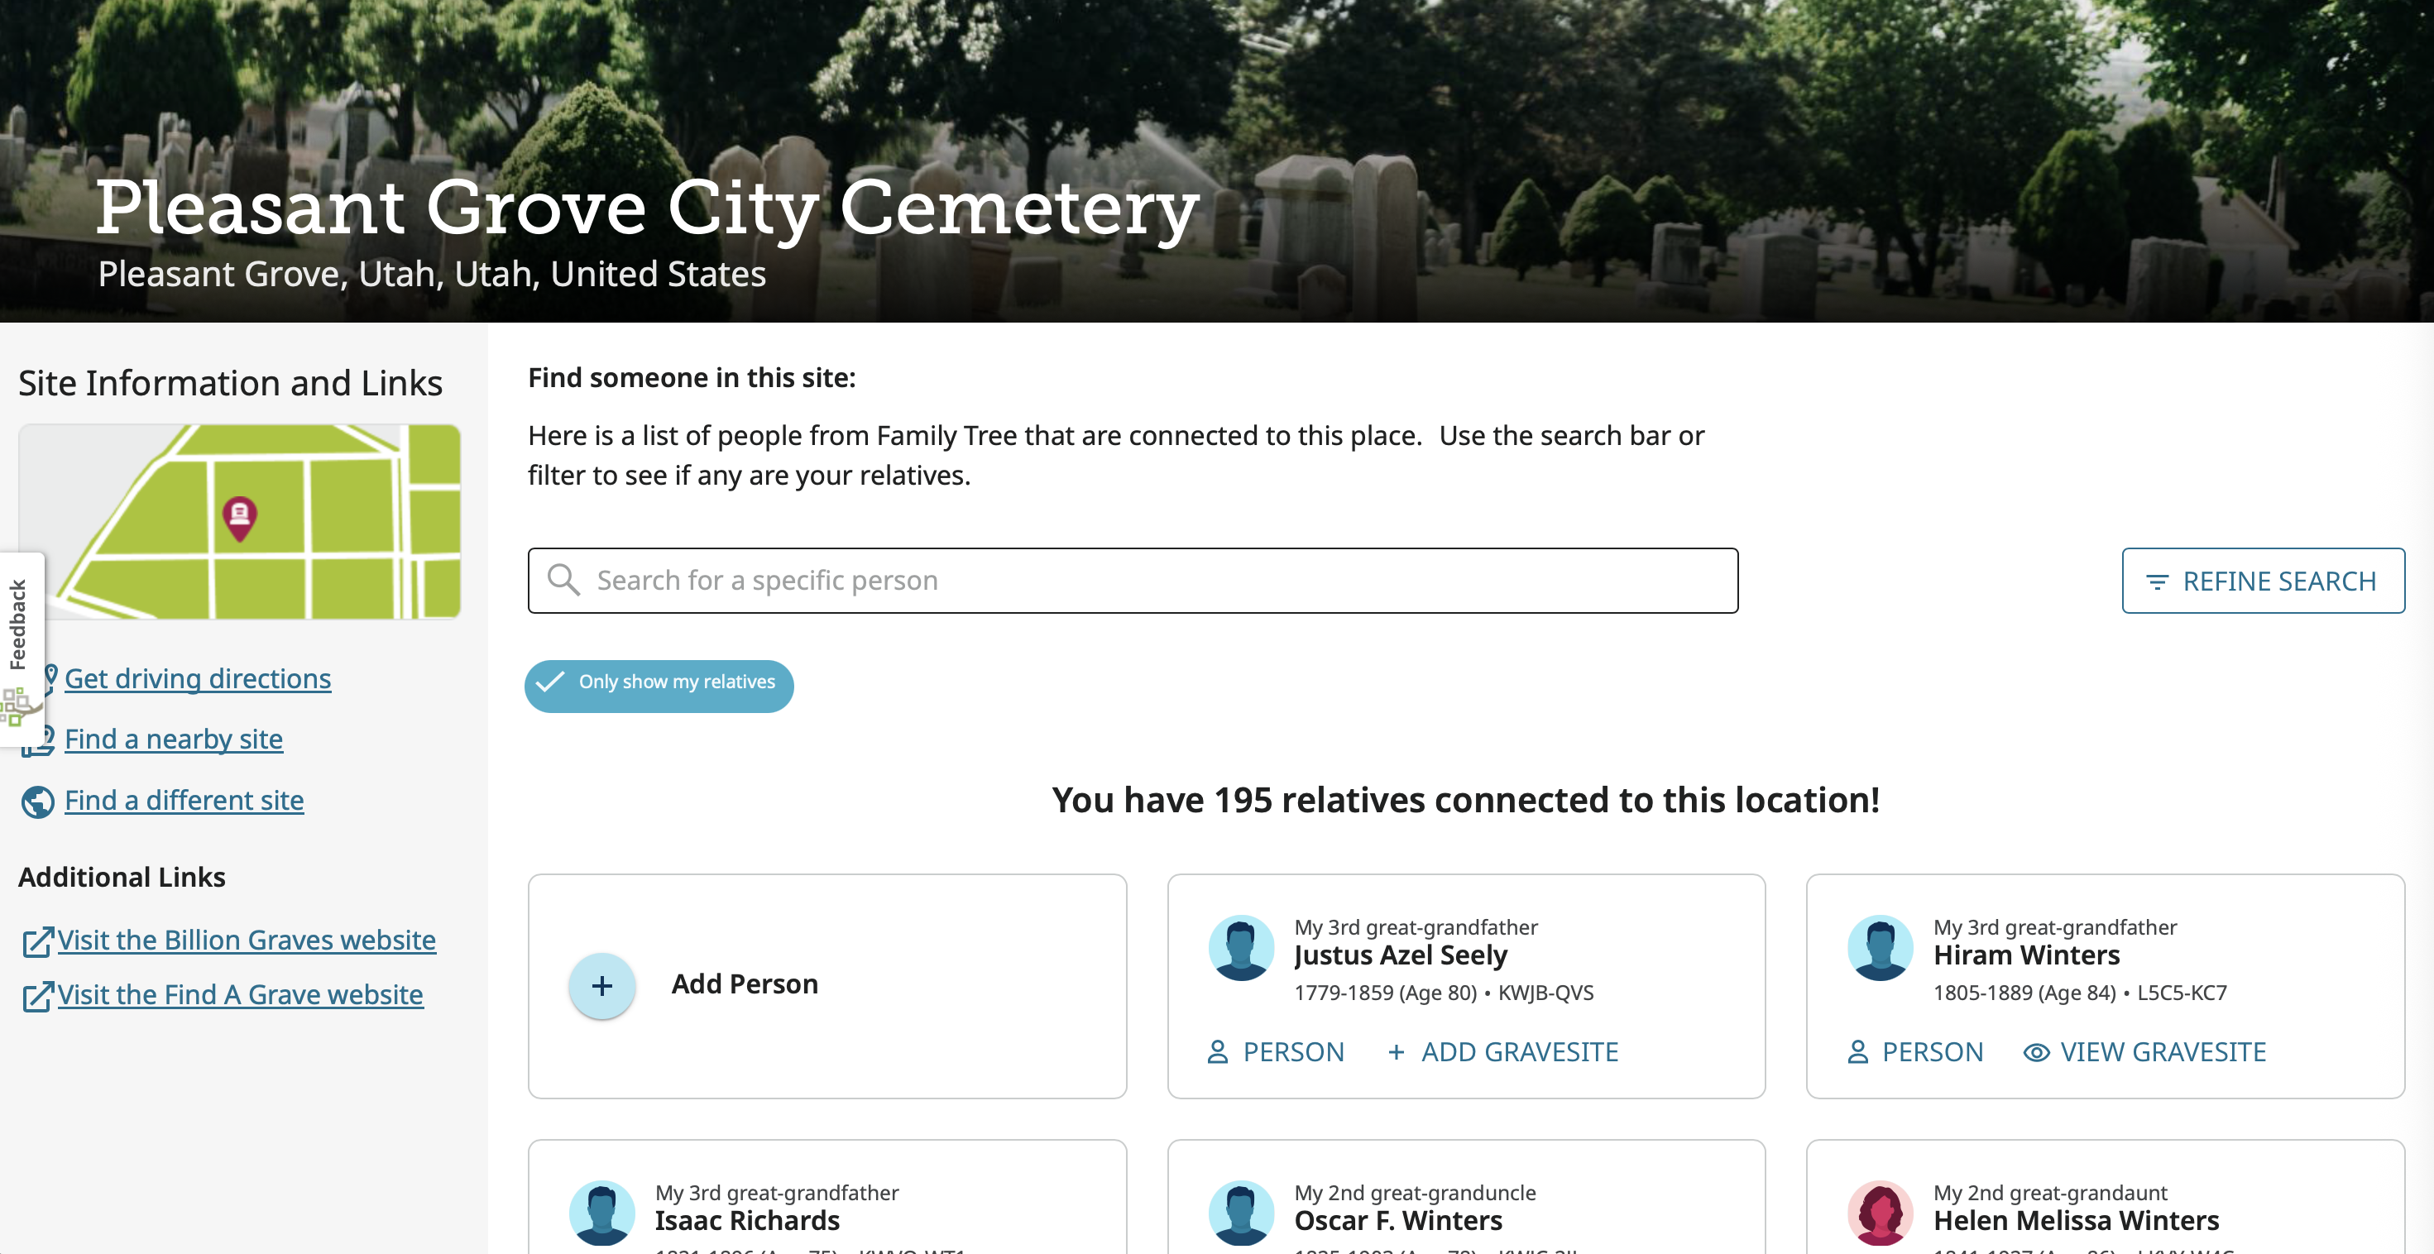Open Find a nearby site link
The width and height of the screenshot is (2434, 1254).
click(x=174, y=739)
